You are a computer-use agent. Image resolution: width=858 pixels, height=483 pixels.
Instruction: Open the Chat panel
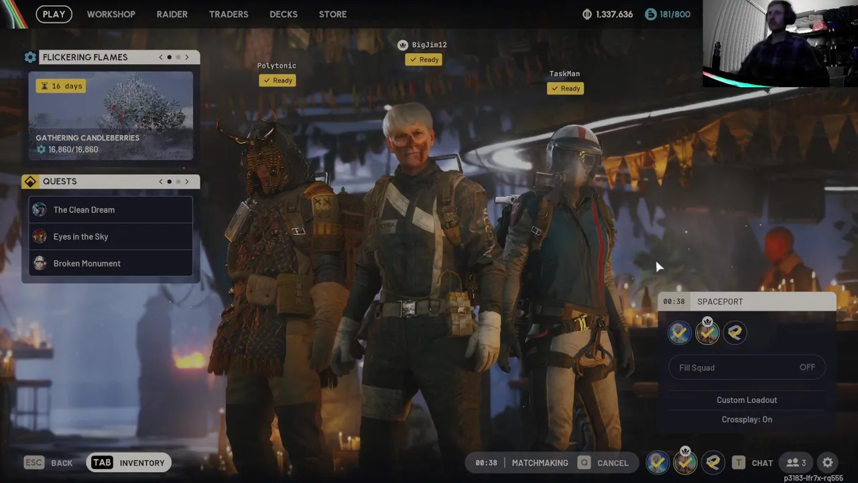pos(753,463)
